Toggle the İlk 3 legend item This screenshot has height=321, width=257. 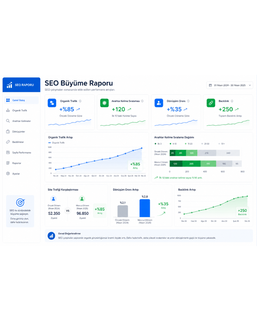pyautogui.click(x=158, y=144)
